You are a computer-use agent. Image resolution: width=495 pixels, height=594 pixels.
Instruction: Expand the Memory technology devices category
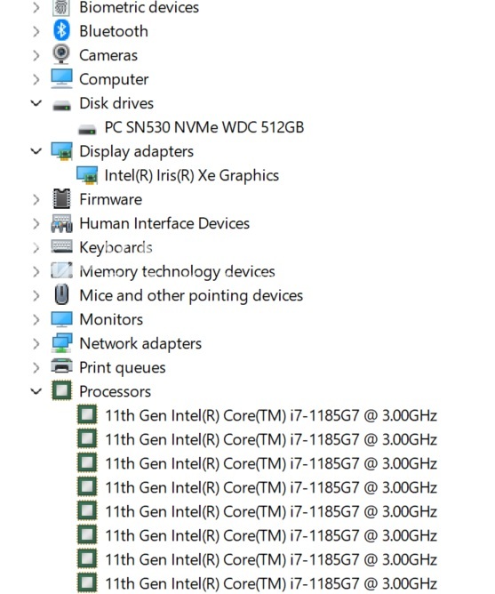pos(36,271)
